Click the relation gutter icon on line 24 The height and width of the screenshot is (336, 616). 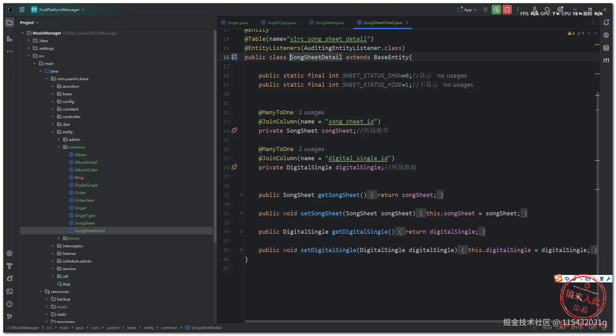(x=235, y=130)
